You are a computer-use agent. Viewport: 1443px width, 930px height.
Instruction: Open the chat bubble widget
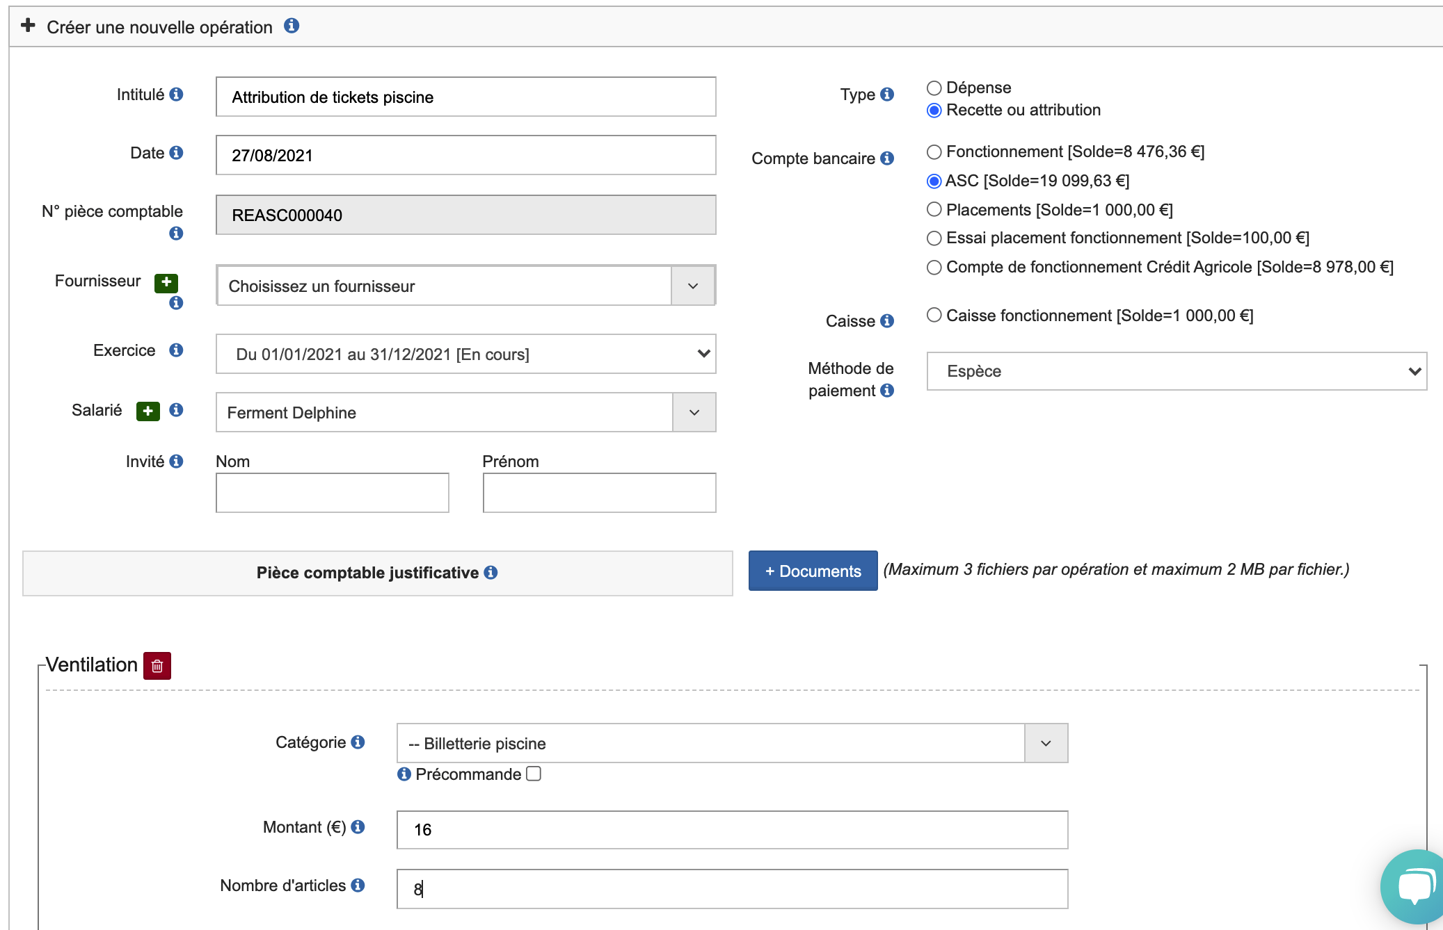(1414, 887)
